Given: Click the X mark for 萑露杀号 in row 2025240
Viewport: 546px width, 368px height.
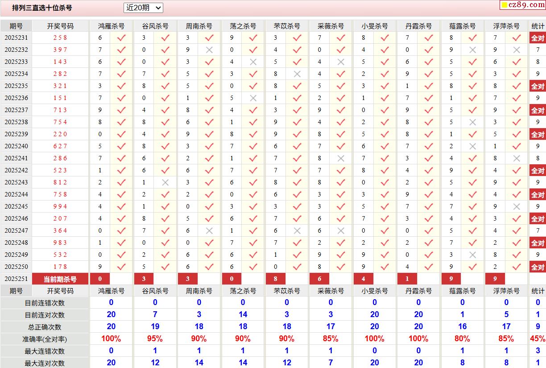Looking at the screenshot, I should (x=473, y=146).
